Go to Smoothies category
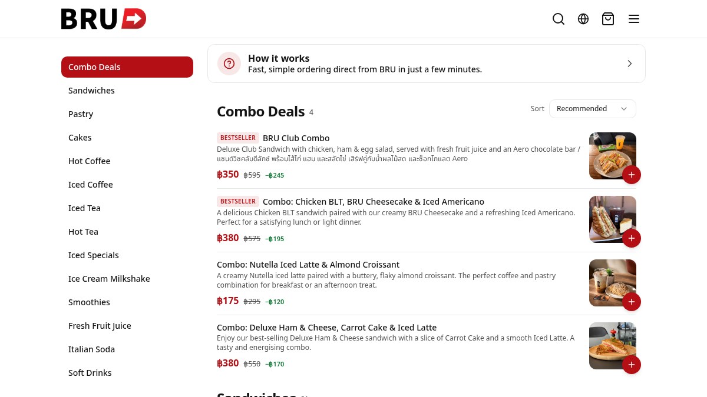Screen dimensions: 707x397 [127, 302]
